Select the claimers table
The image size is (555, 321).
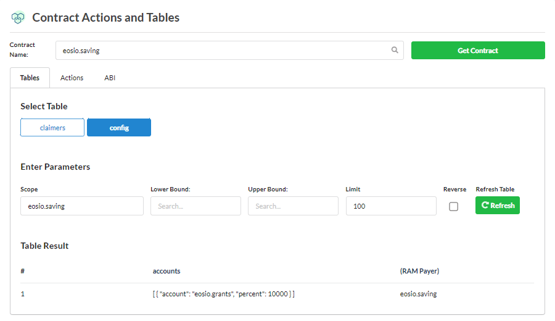(52, 128)
